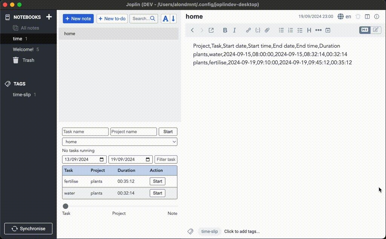Start a new task timer
Image resolution: width=386 pixels, height=239 pixels.
click(168, 132)
